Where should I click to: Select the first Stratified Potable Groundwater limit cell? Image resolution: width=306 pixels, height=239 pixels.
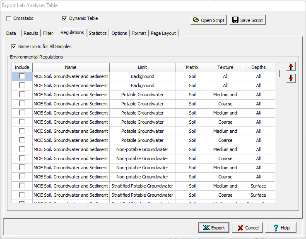coord(142,186)
